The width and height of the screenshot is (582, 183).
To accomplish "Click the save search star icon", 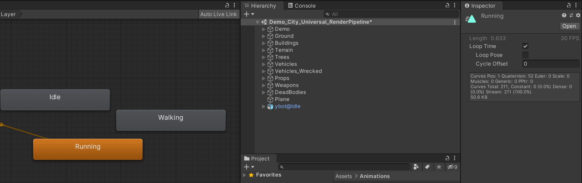I will tap(439, 167).
